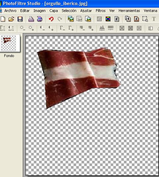Click the red Undo arrow

pyautogui.click(x=51, y=19)
